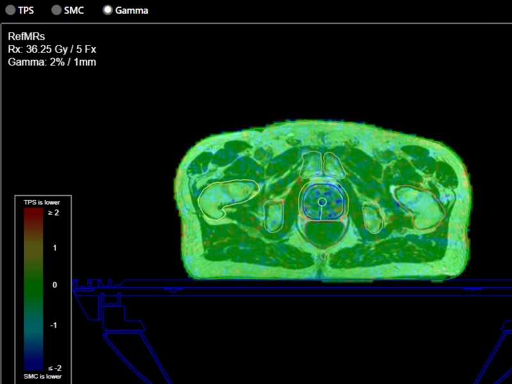Screen dimensions: 512x384
Task: Click the gamma color scale bar
Action: (33, 289)
